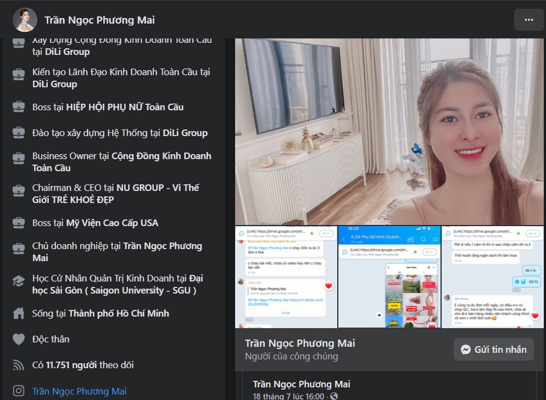The height and width of the screenshot is (400, 546).
Task: Open NU GROUP - Vì Thế Giới TRẺ KHOẺ ĐẸP
Action: click(115, 194)
